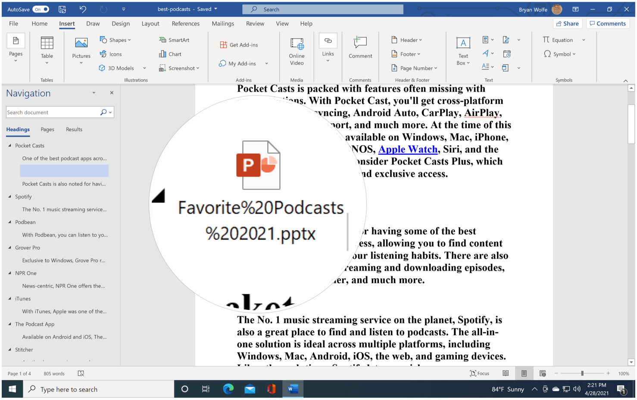Image resolution: width=637 pixels, height=400 pixels.
Task: Open the Header dropdown
Action: [407, 40]
